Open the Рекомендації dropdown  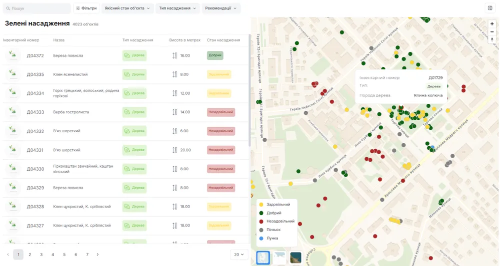tap(220, 8)
